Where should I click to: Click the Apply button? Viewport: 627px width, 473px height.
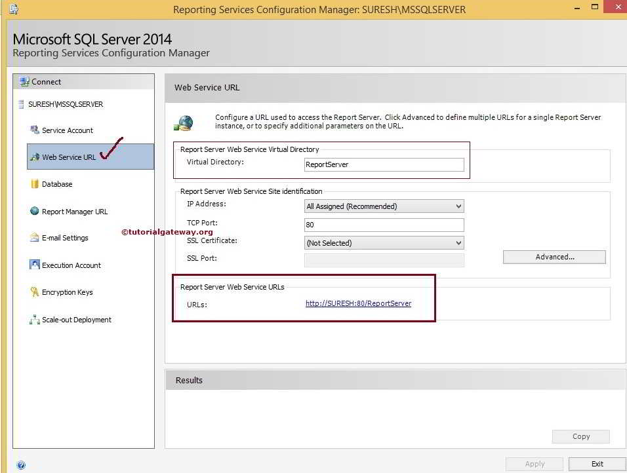pyautogui.click(x=534, y=463)
